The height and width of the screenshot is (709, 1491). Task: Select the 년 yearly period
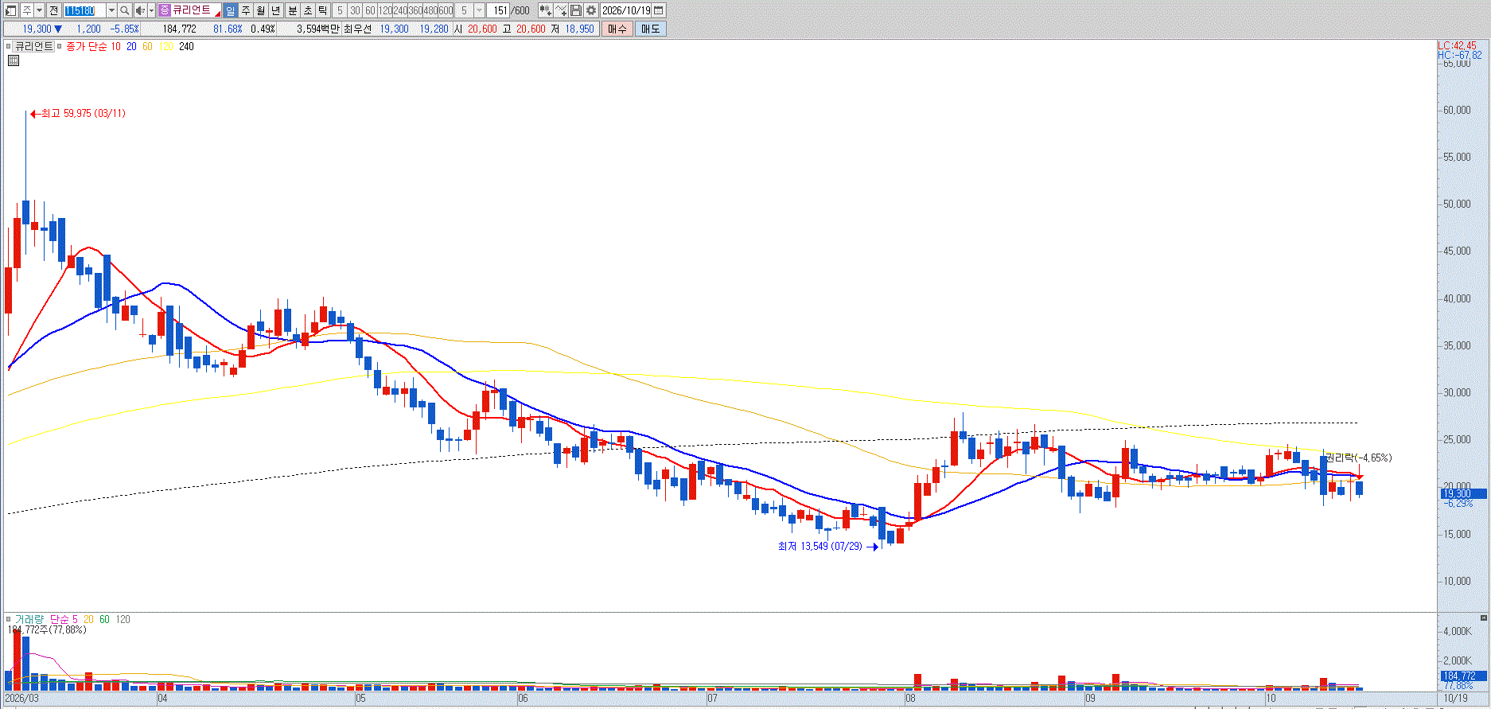(x=275, y=10)
